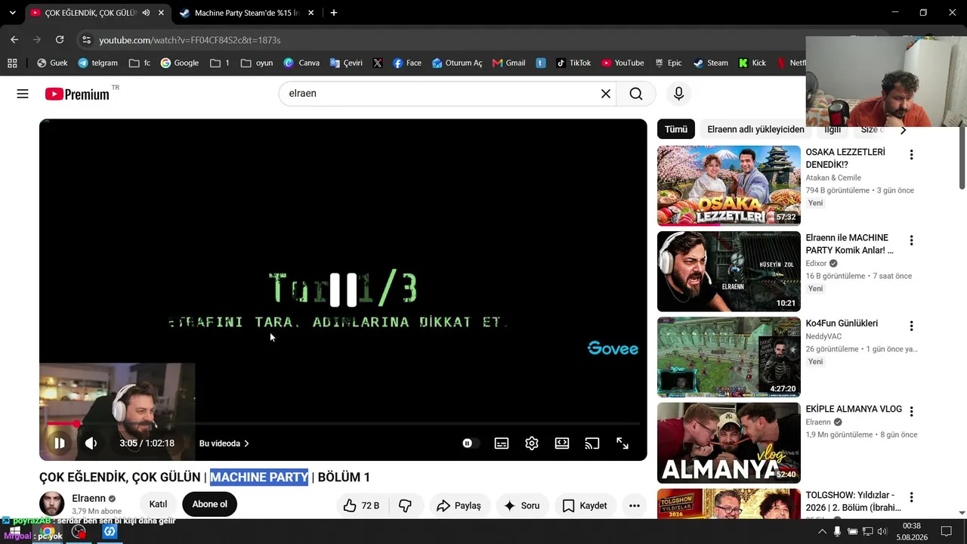
Task: Select the 'İlgili' filter chip
Action: tap(833, 129)
